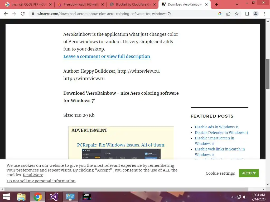Click the FEATURED POSTS heading
270x202 pixels.
(212, 116)
